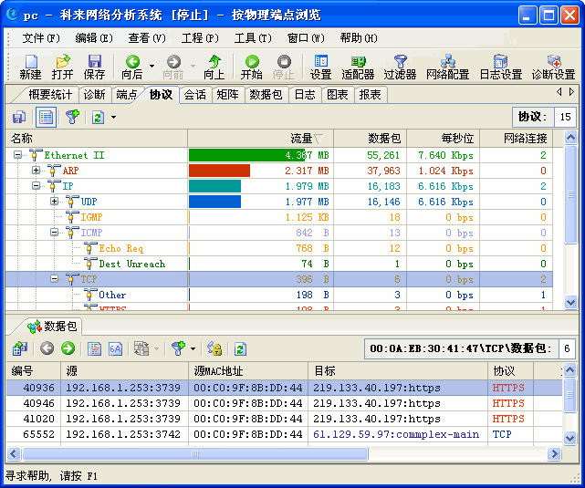
Task: Start capture with 开始 button
Action: point(252,67)
